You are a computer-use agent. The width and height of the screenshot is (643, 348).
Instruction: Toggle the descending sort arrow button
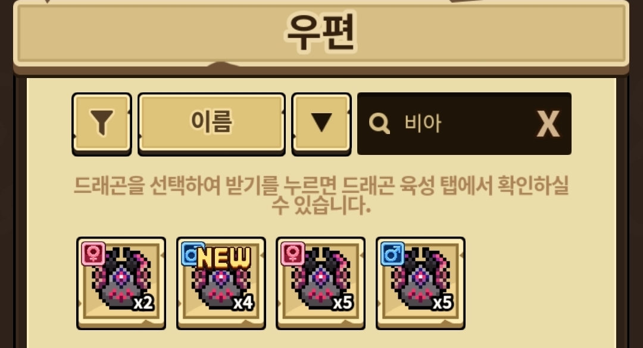pyautogui.click(x=321, y=123)
